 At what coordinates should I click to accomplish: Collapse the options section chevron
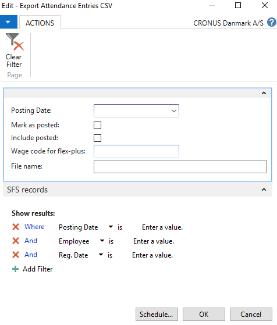[264, 93]
